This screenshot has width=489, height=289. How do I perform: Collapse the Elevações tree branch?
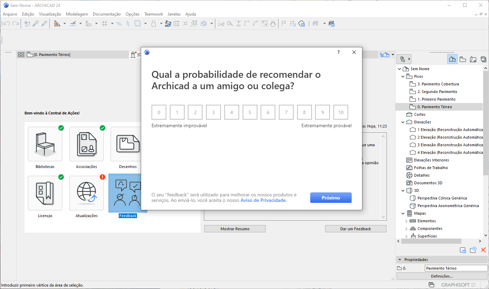tap(403, 122)
